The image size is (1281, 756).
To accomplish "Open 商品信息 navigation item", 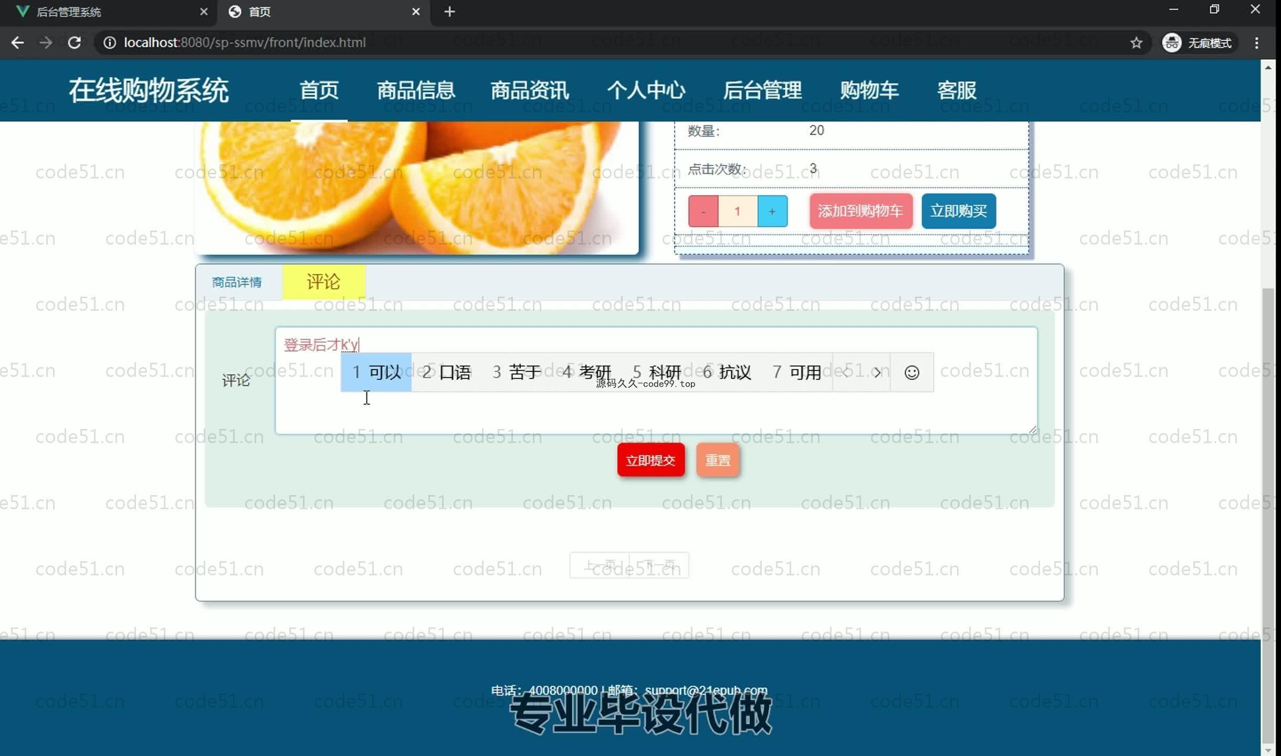I will pos(416,90).
